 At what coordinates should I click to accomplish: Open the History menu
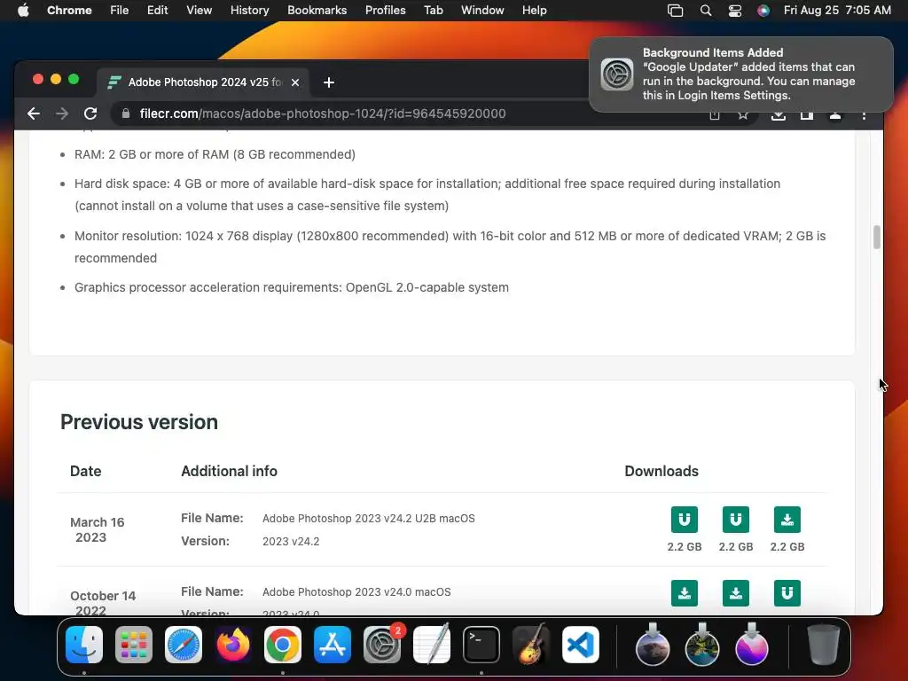(x=249, y=10)
